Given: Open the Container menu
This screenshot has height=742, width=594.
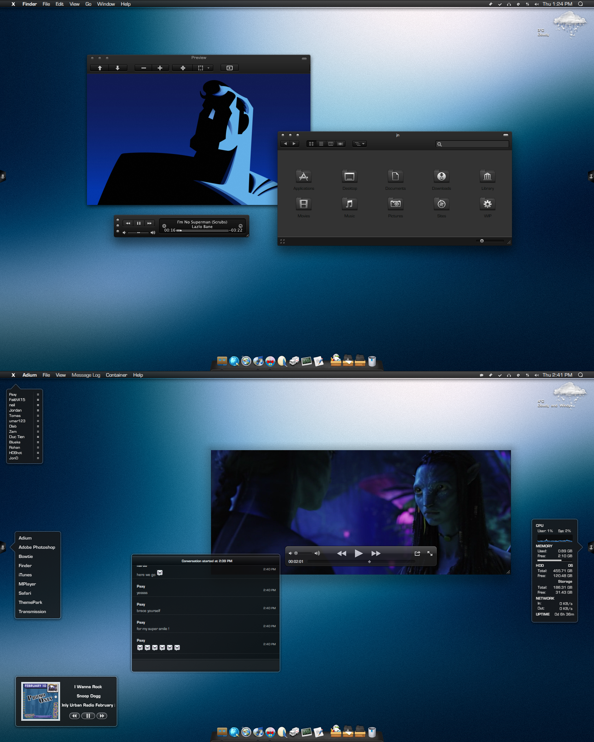Looking at the screenshot, I should 116,375.
